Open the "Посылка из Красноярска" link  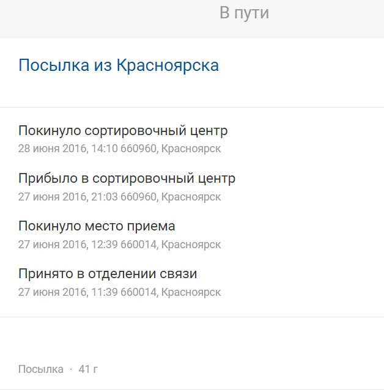[x=119, y=65]
